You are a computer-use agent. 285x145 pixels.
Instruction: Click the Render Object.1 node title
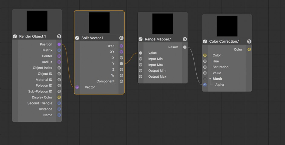[33, 37]
